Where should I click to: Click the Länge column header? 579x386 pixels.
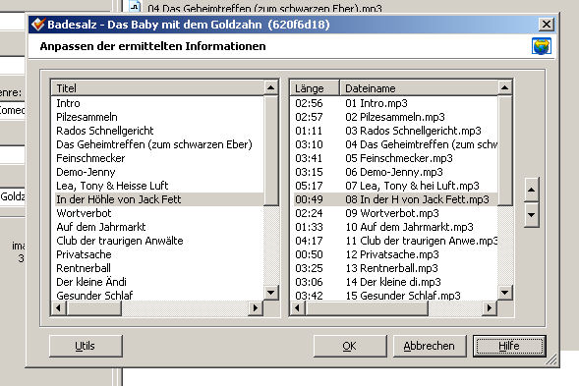coord(315,88)
